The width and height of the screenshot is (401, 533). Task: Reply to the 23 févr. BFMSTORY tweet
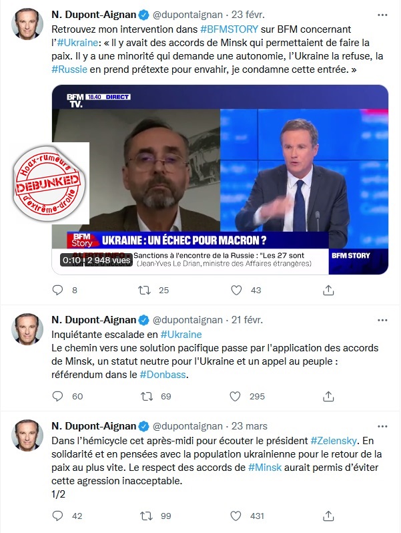pyautogui.click(x=57, y=290)
